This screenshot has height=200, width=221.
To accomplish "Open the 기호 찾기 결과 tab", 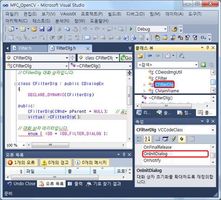I will 104,184.
